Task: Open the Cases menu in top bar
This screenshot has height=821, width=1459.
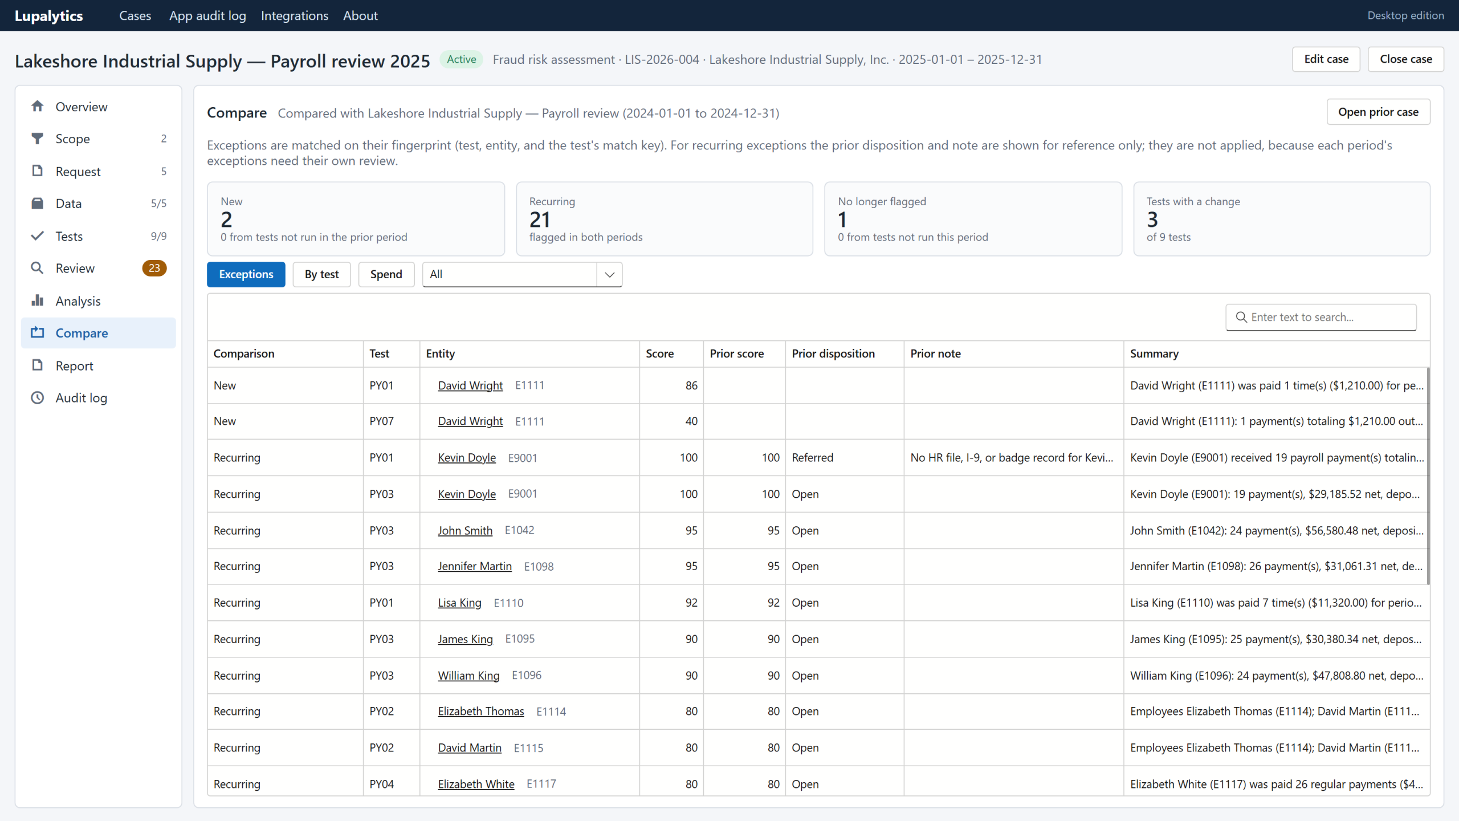Action: point(135,15)
